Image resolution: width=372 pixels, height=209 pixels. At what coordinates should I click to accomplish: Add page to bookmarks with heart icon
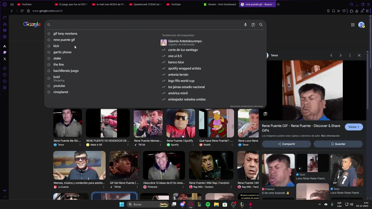(x=344, y=11)
